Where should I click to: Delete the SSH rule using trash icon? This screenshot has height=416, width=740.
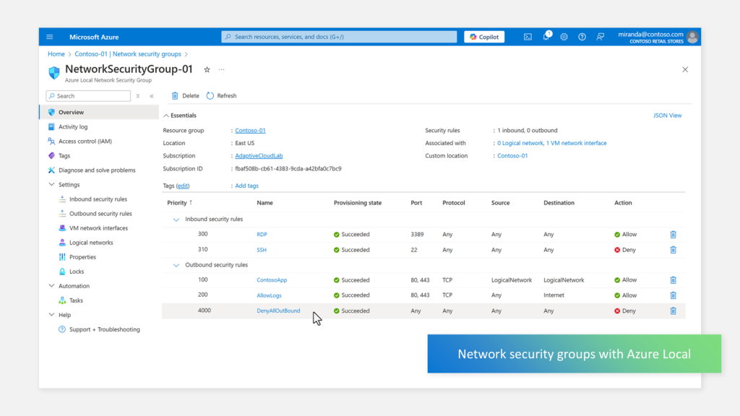tap(673, 250)
